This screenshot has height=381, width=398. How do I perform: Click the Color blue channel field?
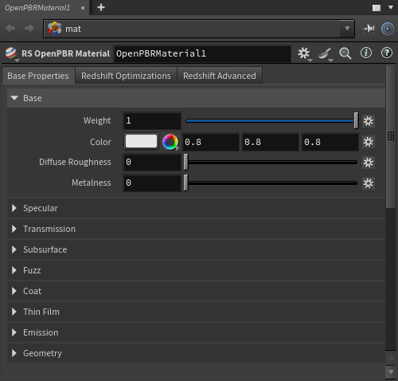[x=330, y=142]
